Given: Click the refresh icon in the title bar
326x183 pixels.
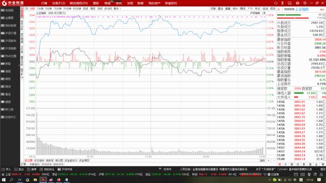Looking at the screenshot, I should (276, 3).
